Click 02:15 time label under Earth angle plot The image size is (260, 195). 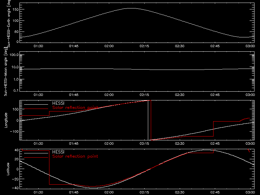click(x=144, y=46)
